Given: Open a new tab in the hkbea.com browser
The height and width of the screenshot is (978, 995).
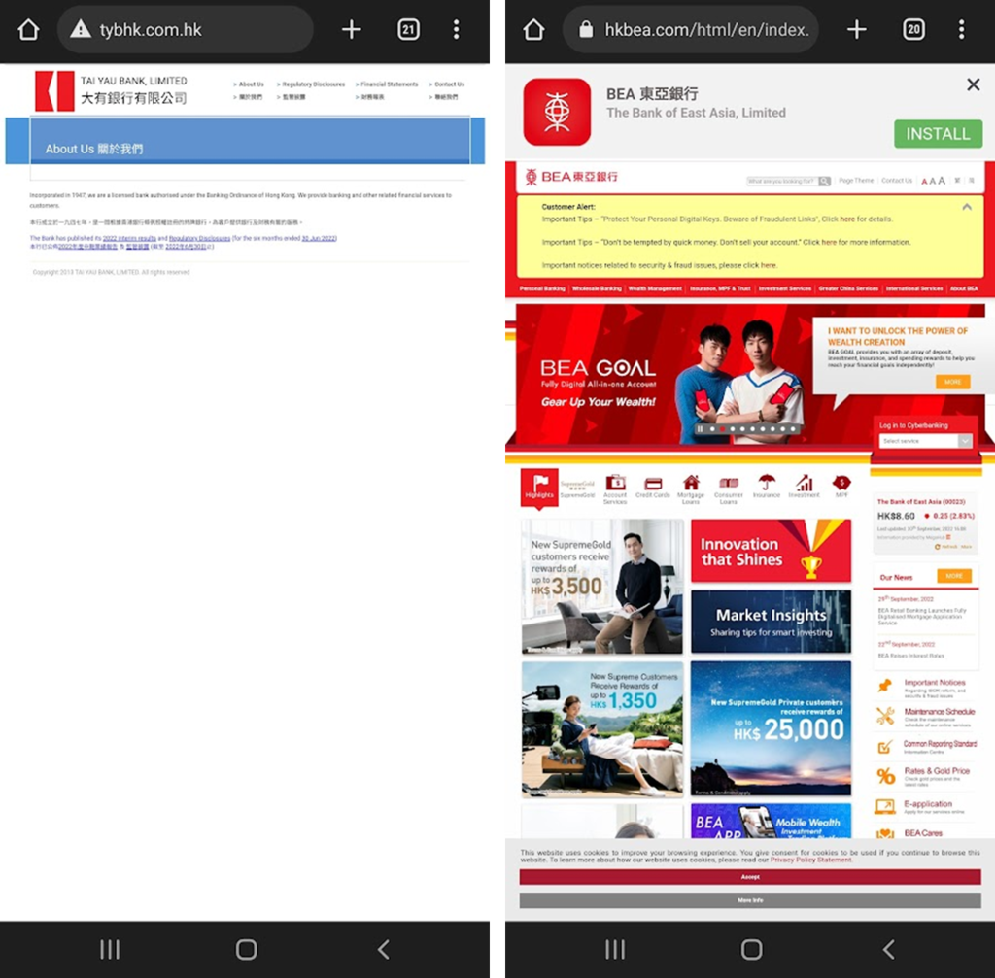Looking at the screenshot, I should [857, 29].
